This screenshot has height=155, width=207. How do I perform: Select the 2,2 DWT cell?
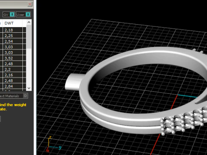coord(13,69)
